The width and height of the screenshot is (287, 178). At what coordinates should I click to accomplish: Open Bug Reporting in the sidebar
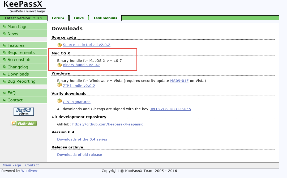pyautogui.click(x=22, y=81)
